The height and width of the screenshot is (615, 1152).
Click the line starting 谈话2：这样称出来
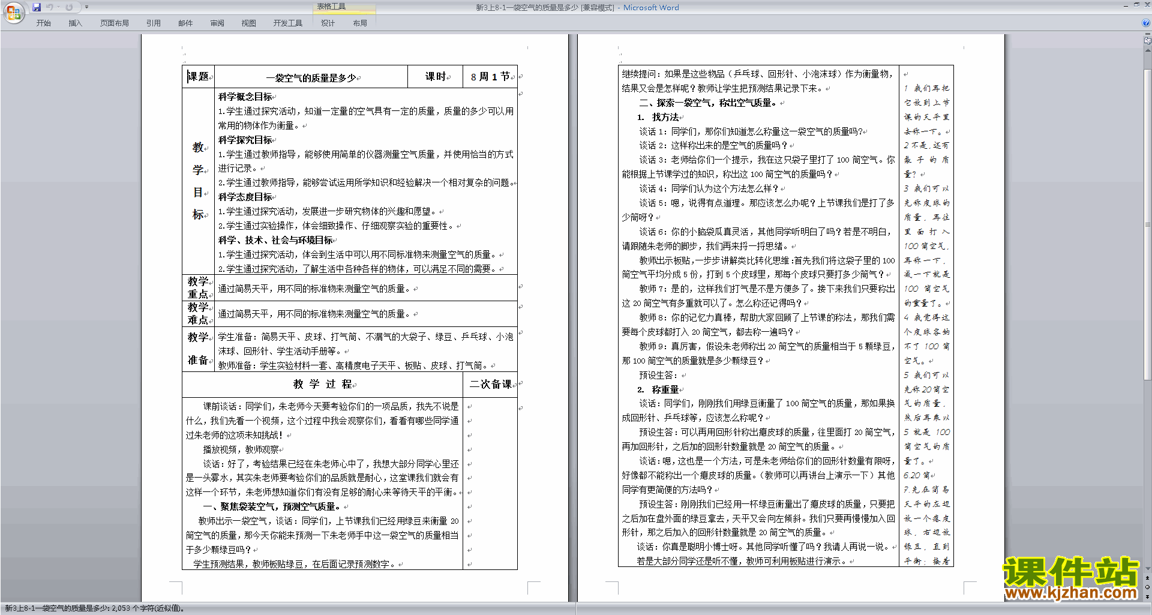(713, 145)
